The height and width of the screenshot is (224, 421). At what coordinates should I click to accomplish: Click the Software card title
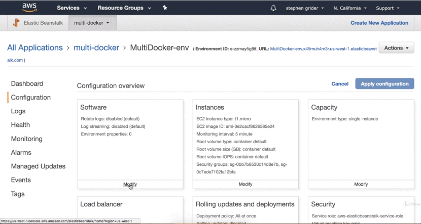point(93,107)
